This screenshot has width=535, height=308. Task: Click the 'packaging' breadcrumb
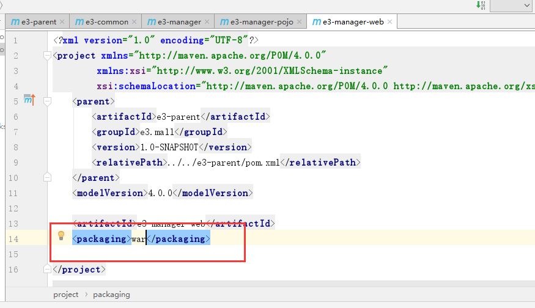tap(111, 295)
